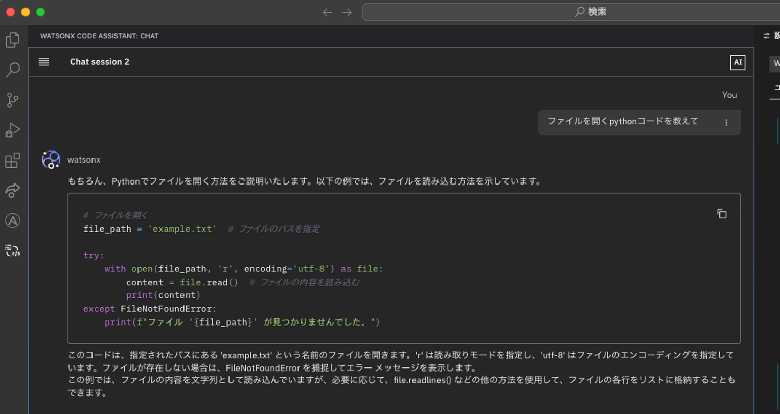The width and height of the screenshot is (780, 414).
Task: Click the explanation paragraph starting このコードは
Action: pos(401,361)
